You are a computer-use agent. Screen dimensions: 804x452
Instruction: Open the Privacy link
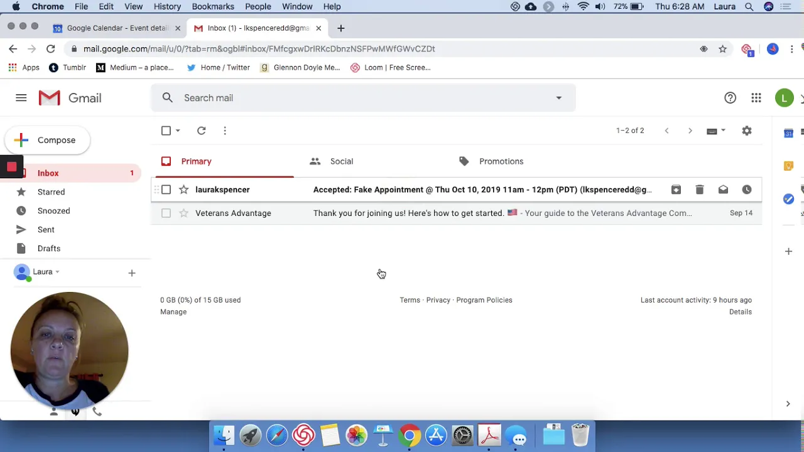[x=438, y=300]
